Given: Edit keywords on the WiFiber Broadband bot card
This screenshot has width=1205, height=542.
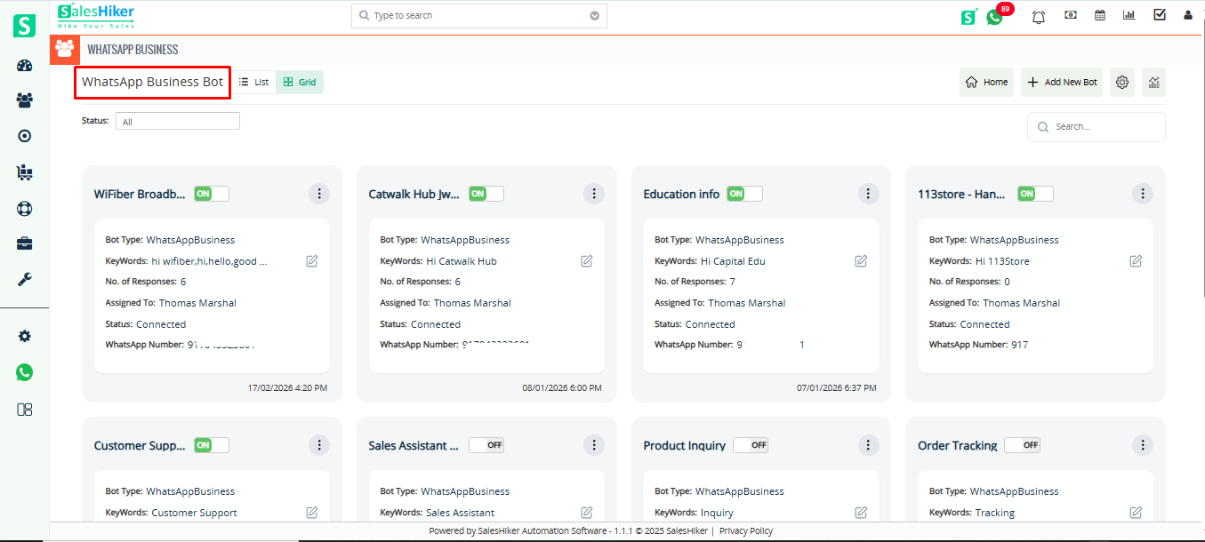Looking at the screenshot, I should pyautogui.click(x=312, y=260).
